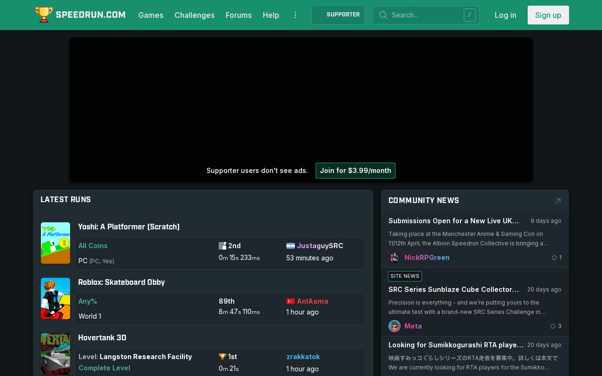Click the Search input field
Screen dimensions: 602x376
click(x=423, y=15)
